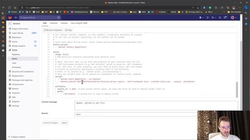
Task: Click the Issues count badge
Action: (35, 42)
